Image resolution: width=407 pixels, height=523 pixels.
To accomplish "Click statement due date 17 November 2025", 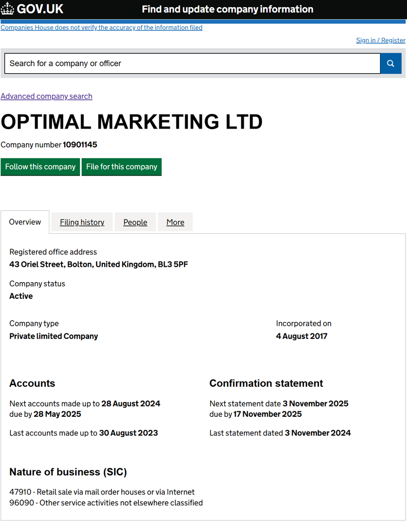I will 268,414.
